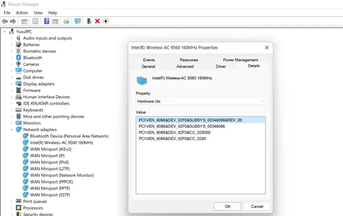This screenshot has height=216, width=343.
Task: Switch to the Power Management tab
Action: (x=241, y=60)
